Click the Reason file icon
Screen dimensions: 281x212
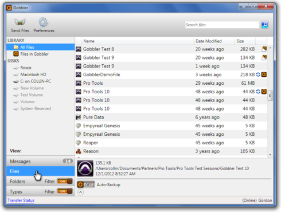tap(79, 151)
